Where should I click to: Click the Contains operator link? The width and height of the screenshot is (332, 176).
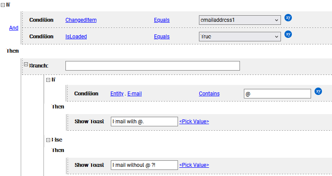[x=209, y=94]
